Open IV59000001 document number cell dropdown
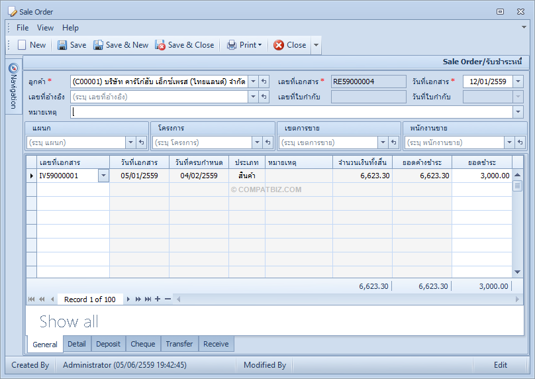The width and height of the screenshot is (535, 379). (x=103, y=176)
